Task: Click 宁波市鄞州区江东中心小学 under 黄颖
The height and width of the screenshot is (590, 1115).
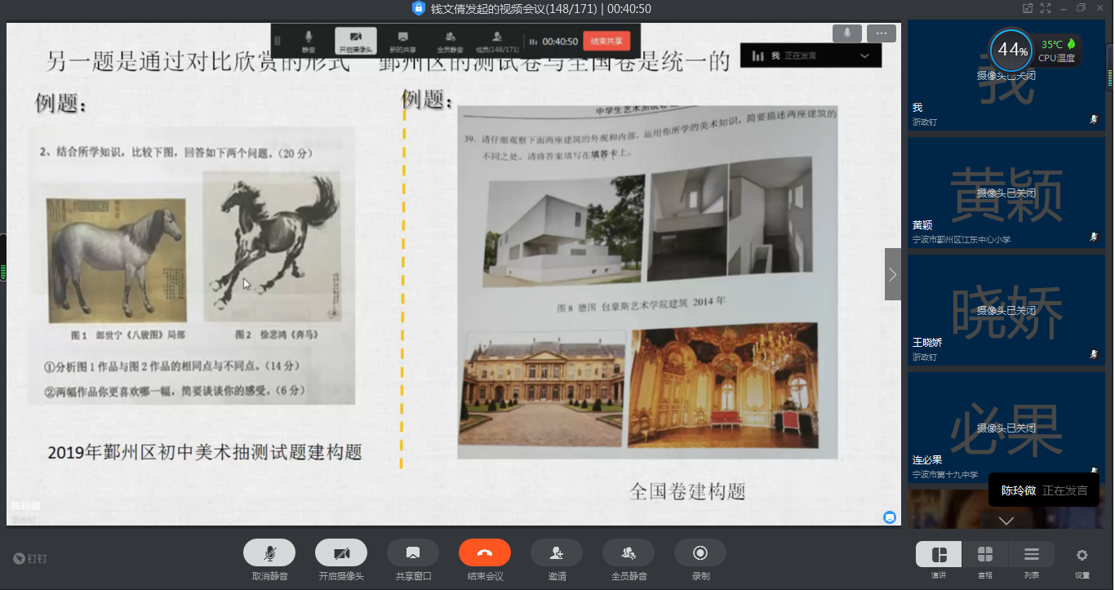Action: coord(962,239)
